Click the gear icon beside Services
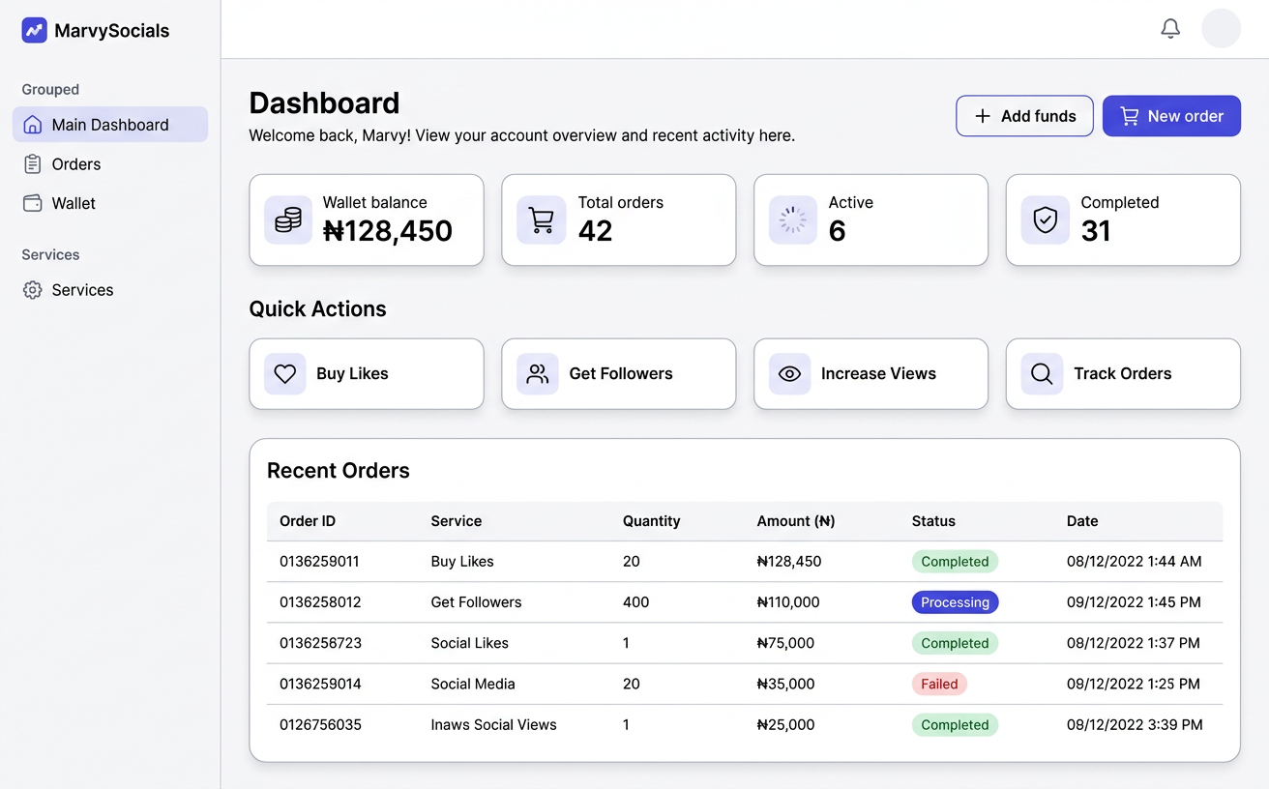Screen dimensions: 1269x789 pos(33,290)
